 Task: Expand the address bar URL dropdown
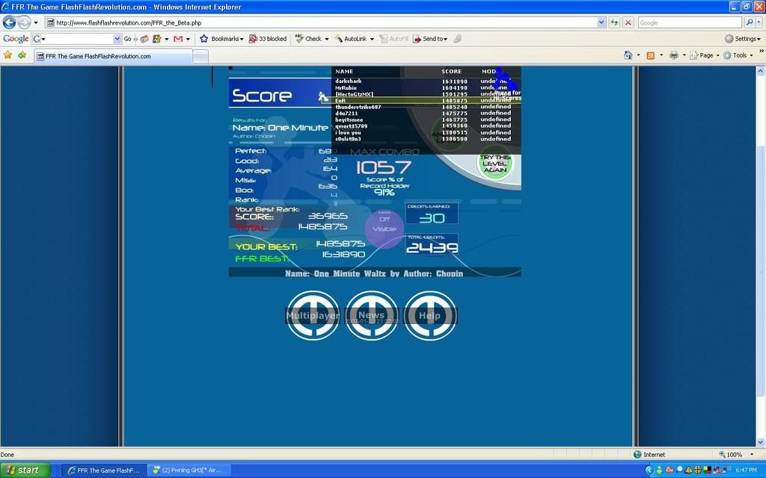601,22
